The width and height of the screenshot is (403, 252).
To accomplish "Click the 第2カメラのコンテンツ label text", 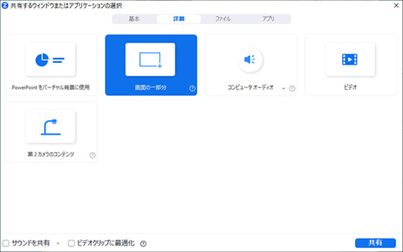I will tap(50, 154).
